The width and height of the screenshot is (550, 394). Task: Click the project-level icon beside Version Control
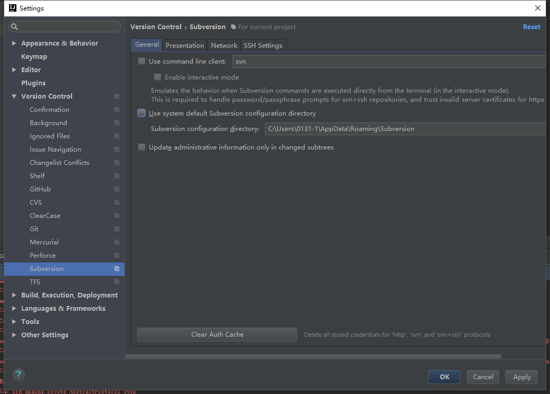[117, 96]
